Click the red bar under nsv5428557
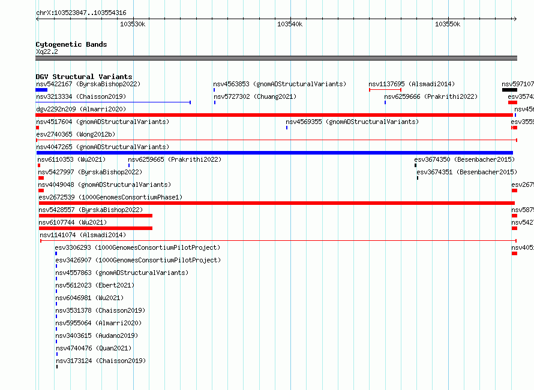This screenshot has width=534, height=390. click(x=95, y=216)
